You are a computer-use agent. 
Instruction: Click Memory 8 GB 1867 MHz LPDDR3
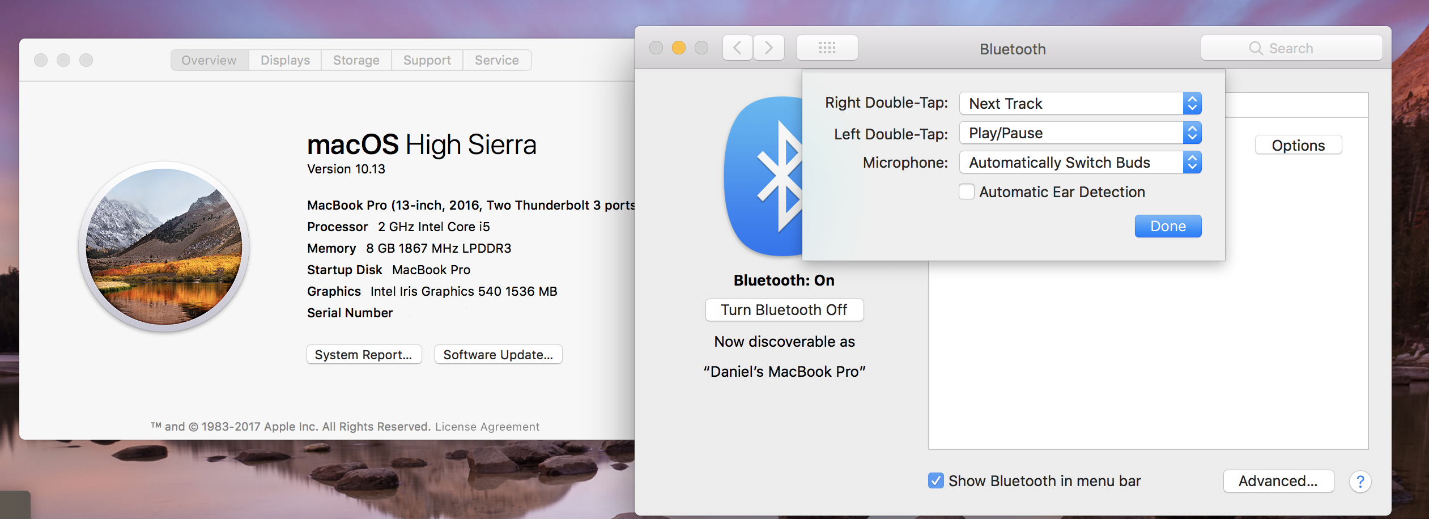409,248
